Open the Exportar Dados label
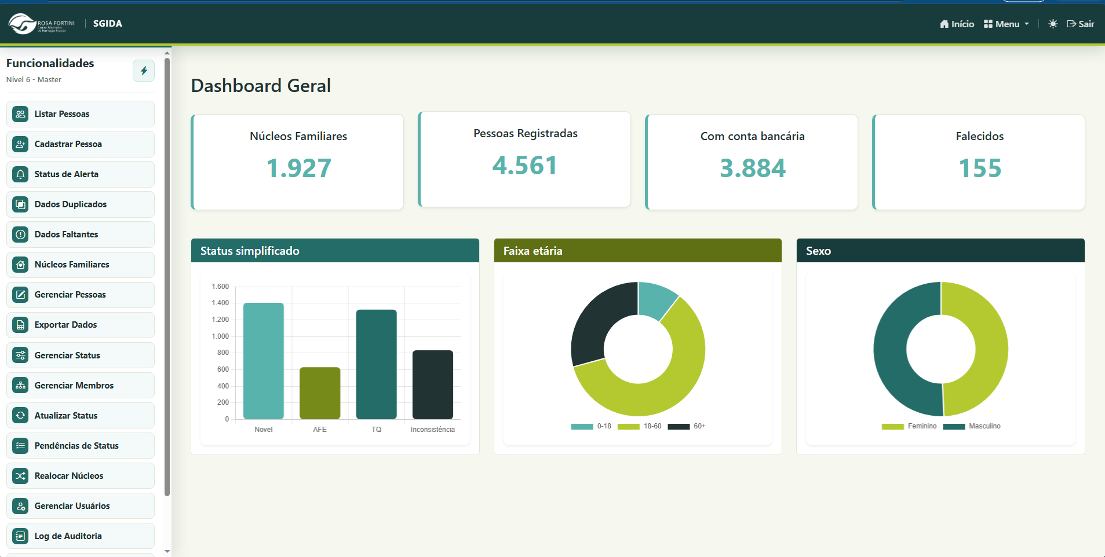The width and height of the screenshot is (1105, 557). pos(65,325)
